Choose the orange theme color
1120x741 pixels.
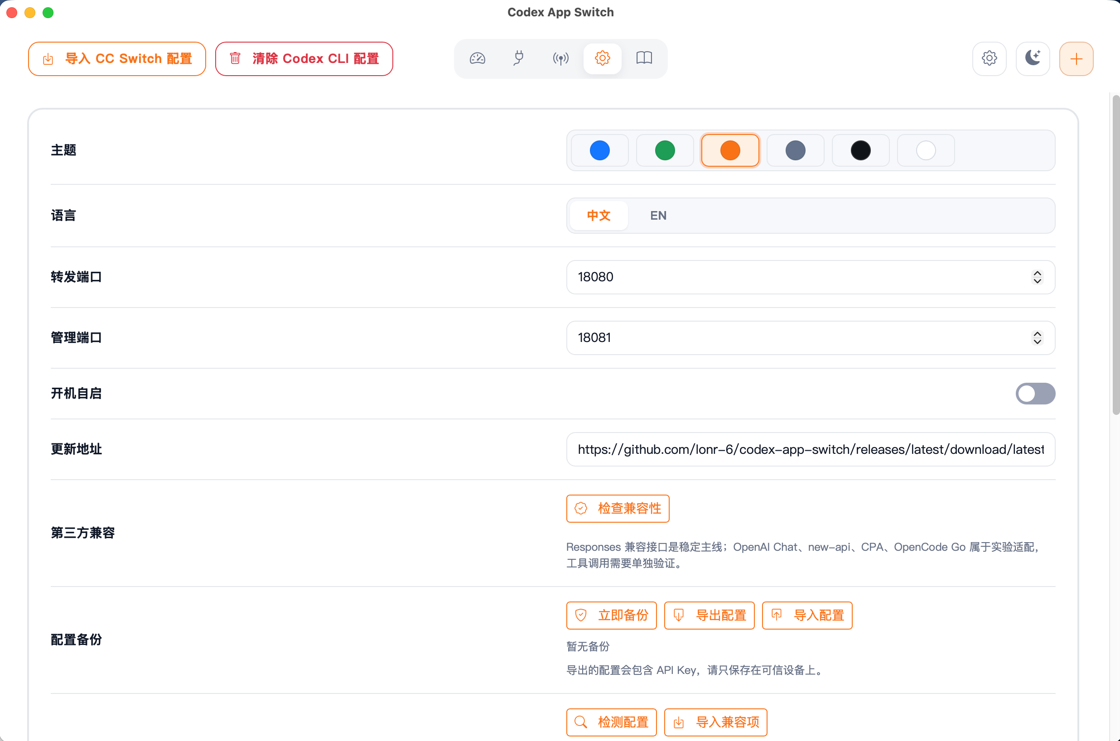(x=730, y=150)
